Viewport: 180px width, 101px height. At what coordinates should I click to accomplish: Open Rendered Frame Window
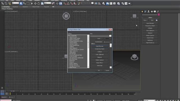tap(126, 3)
